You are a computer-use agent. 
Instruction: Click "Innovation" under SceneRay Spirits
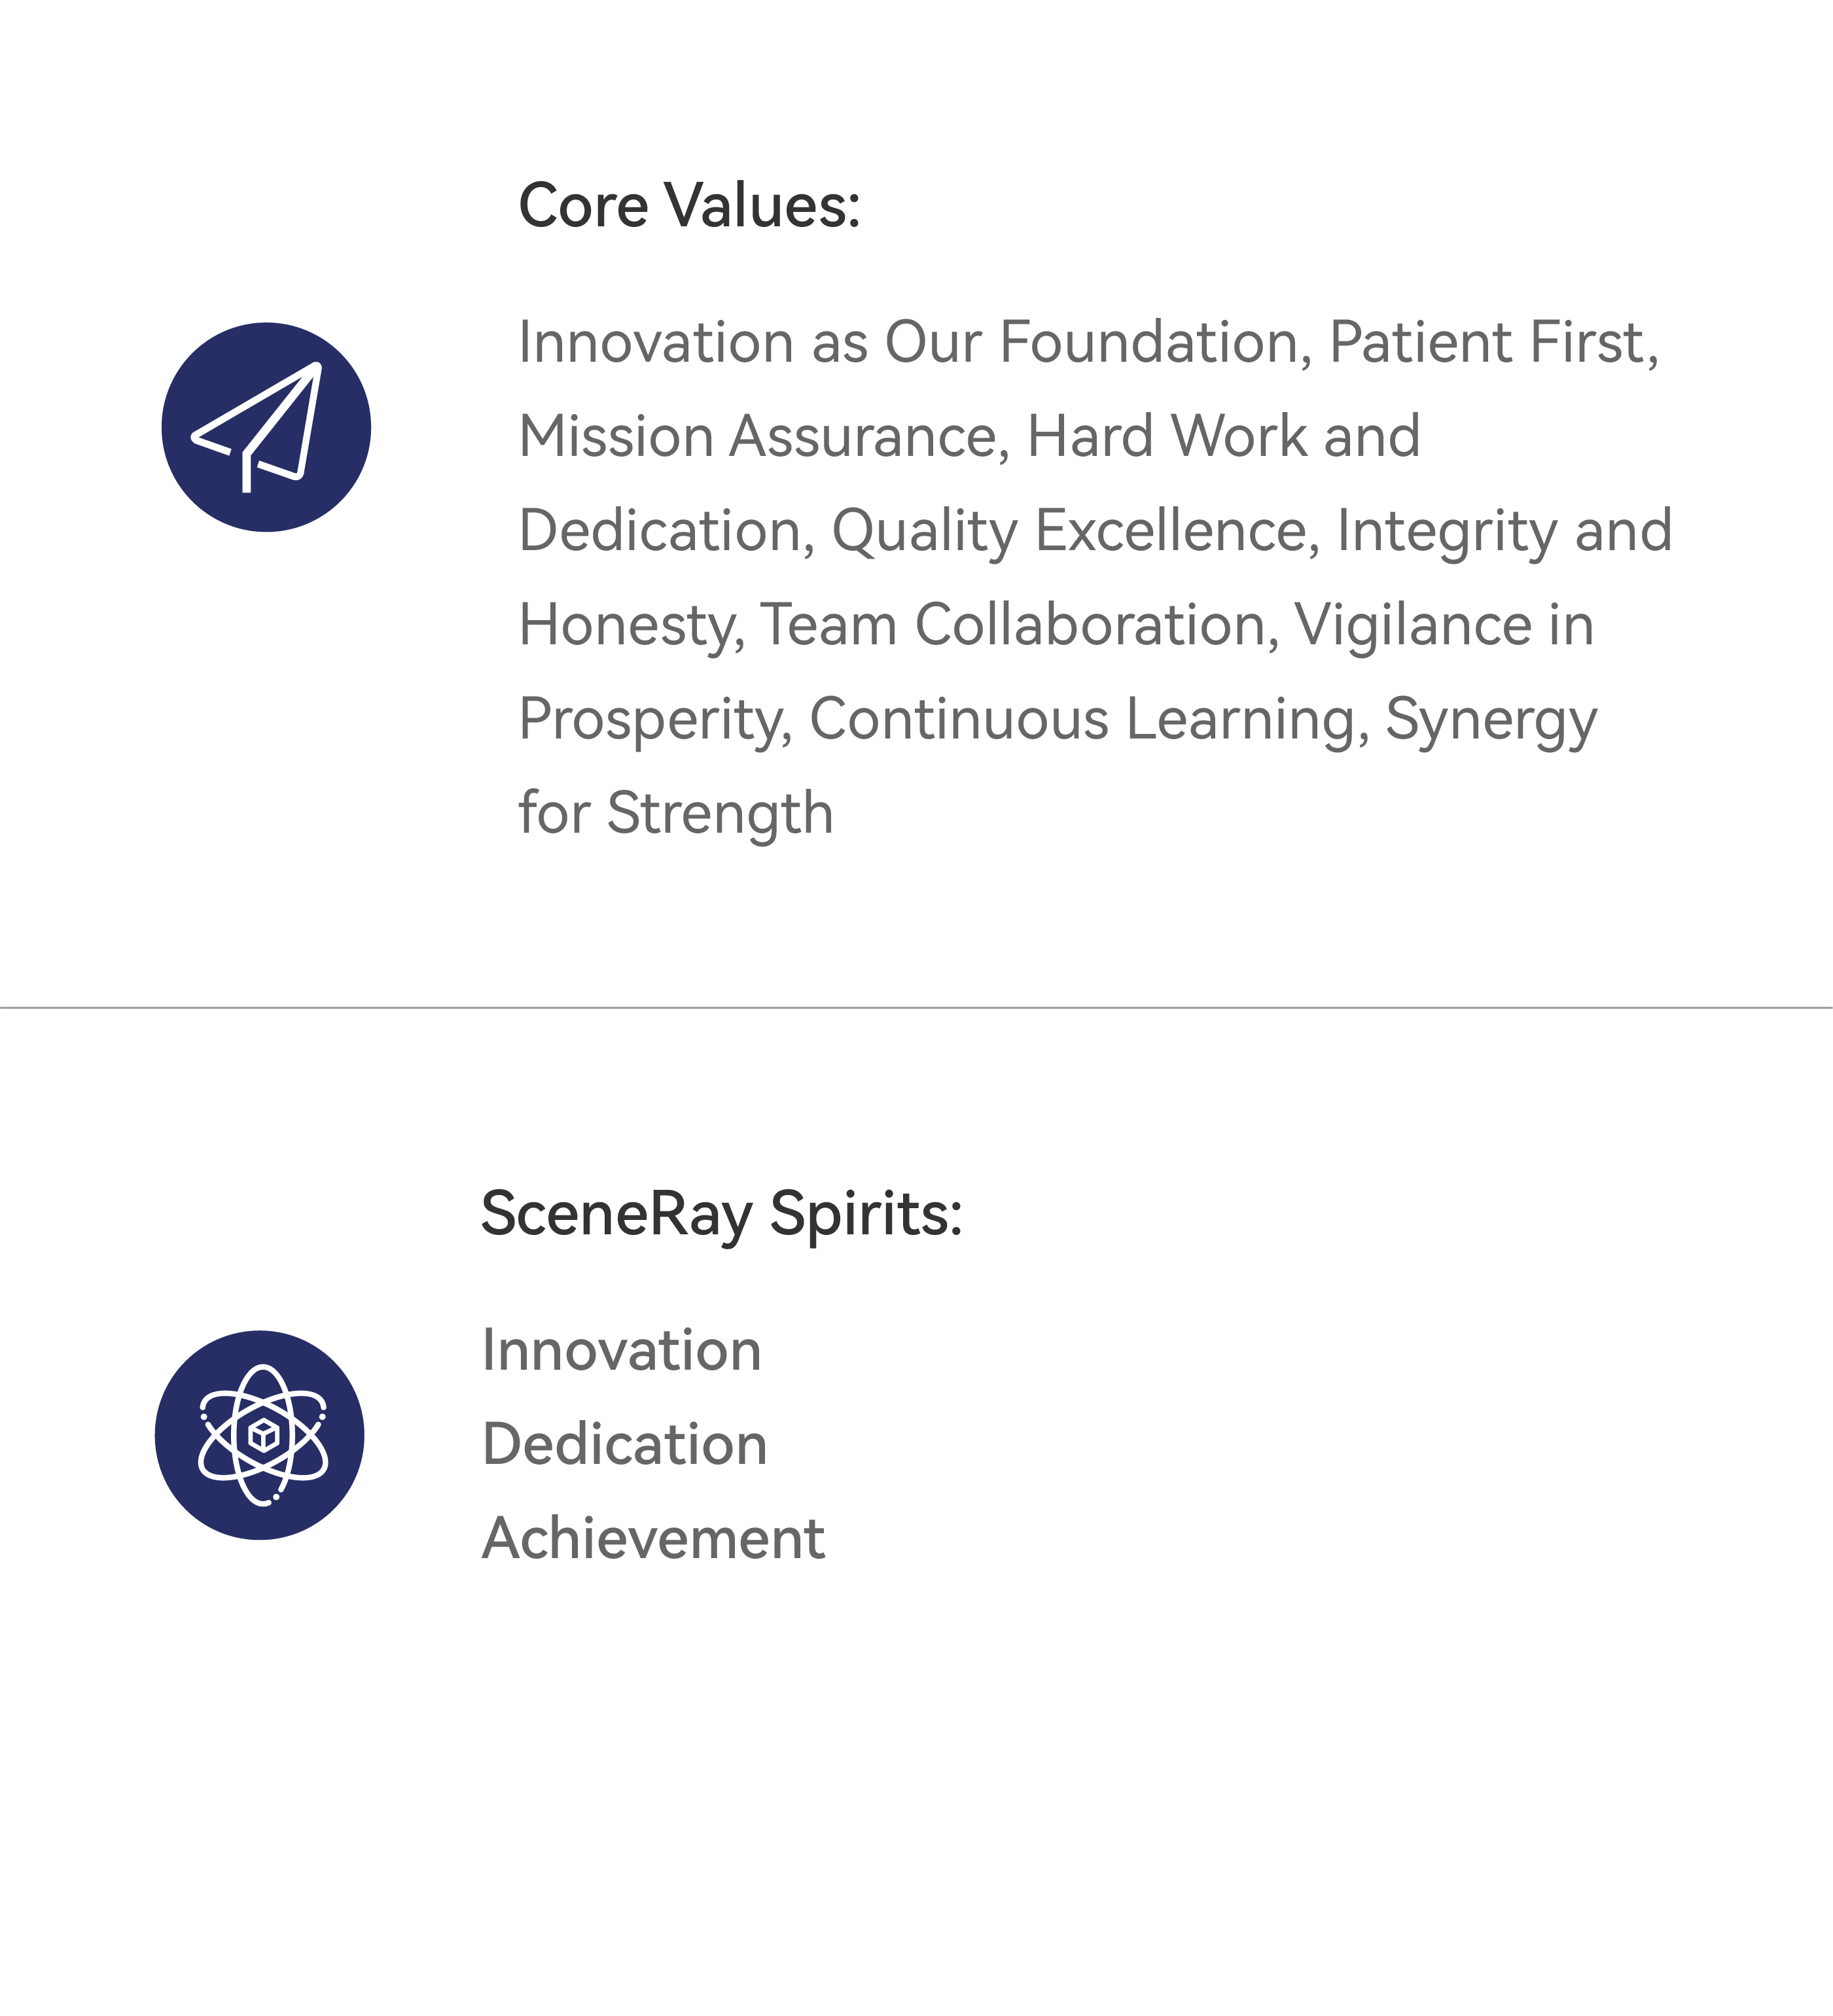(621, 1351)
